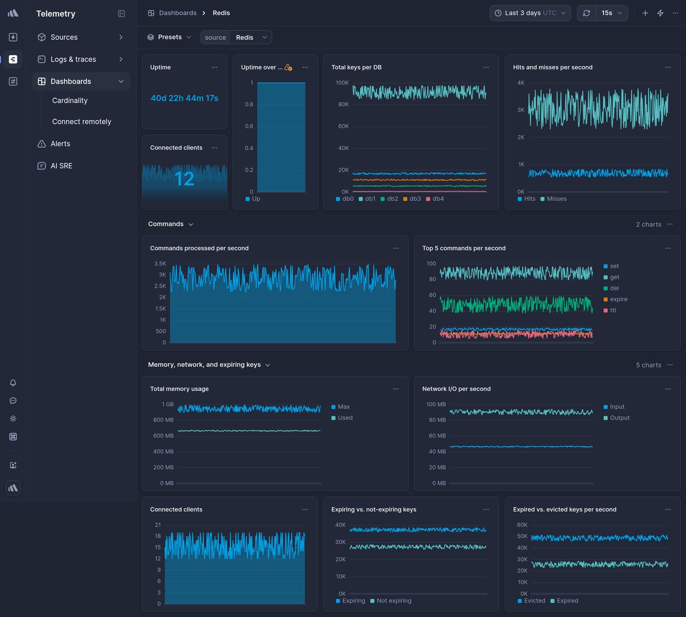Image resolution: width=686 pixels, height=617 pixels.
Task: Open the chat bubble icon in the left rail
Action: 13,400
